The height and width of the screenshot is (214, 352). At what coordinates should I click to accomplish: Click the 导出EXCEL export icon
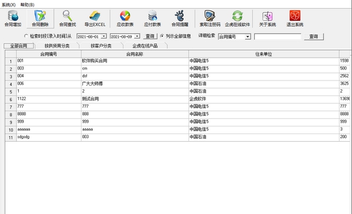pyautogui.click(x=95, y=19)
